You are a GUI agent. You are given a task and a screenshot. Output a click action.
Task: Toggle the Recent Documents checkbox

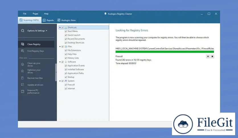pyautogui.click(x=66, y=39)
